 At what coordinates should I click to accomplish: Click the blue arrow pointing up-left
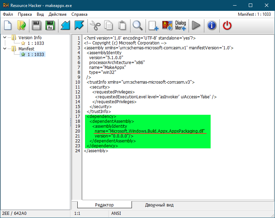click(x=79, y=26)
